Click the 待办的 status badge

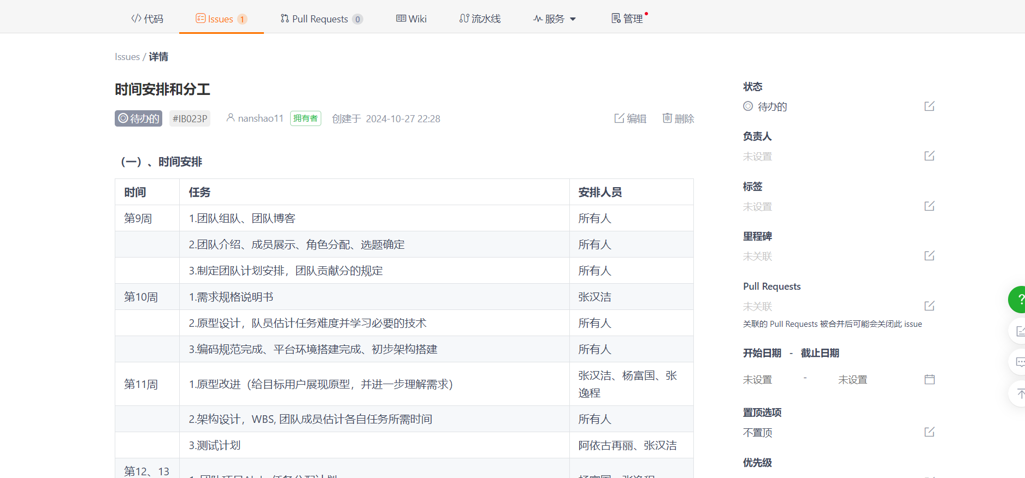[138, 118]
